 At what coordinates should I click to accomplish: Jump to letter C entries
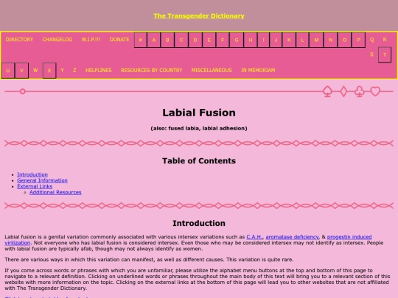pos(181,40)
